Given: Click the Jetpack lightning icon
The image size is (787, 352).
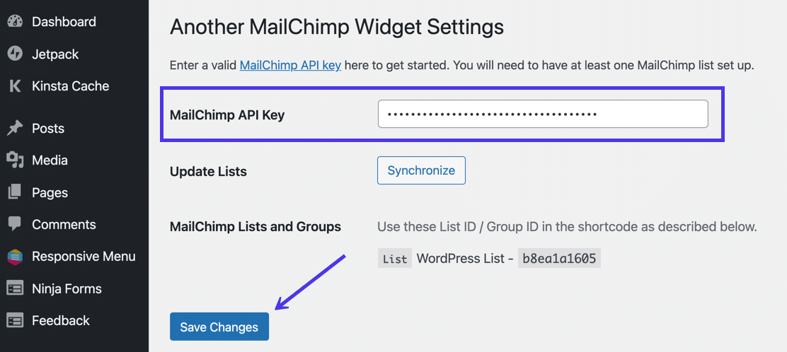Looking at the screenshot, I should pyautogui.click(x=15, y=54).
